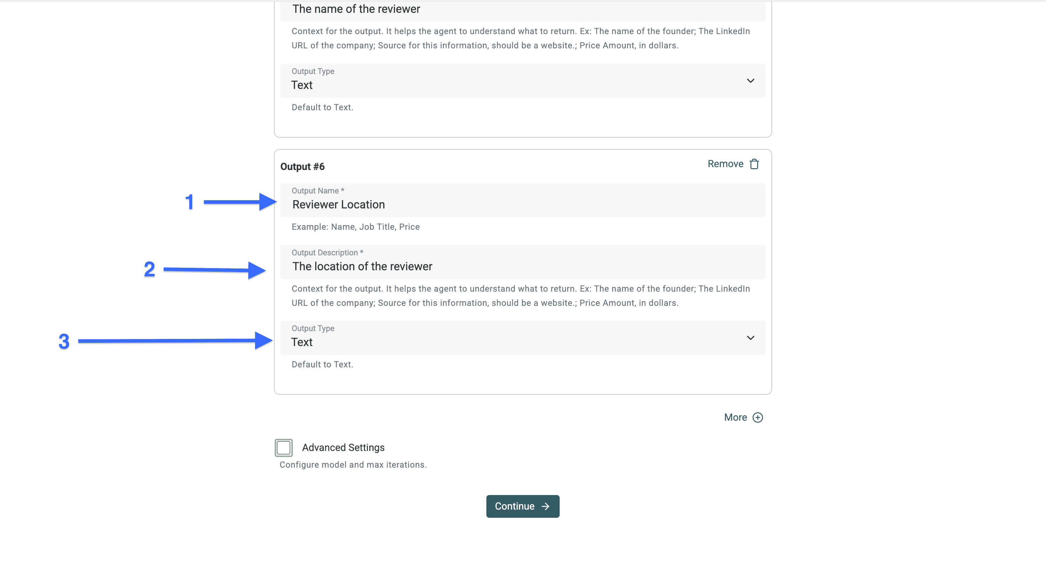The width and height of the screenshot is (1046, 569).
Task: Open the top Output Type dropdown showing Text
Action: [523, 81]
